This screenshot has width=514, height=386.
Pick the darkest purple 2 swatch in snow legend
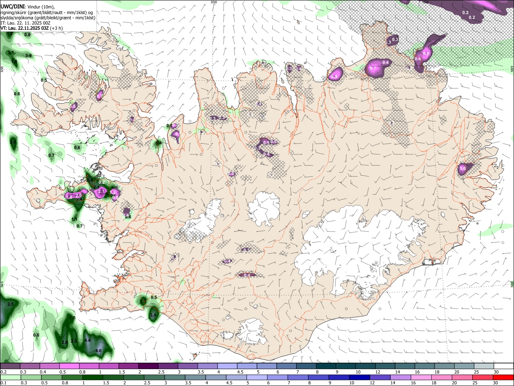click(x=148, y=366)
